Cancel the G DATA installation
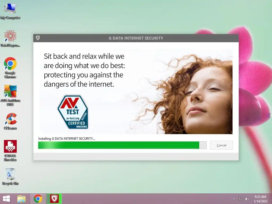 coord(221,145)
